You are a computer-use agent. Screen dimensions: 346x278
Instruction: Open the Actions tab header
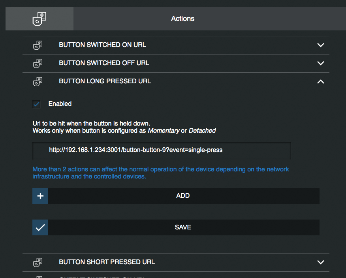(183, 19)
